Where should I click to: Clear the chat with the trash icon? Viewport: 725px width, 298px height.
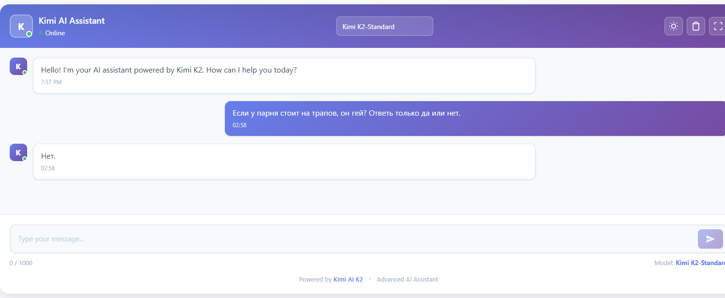pos(695,26)
